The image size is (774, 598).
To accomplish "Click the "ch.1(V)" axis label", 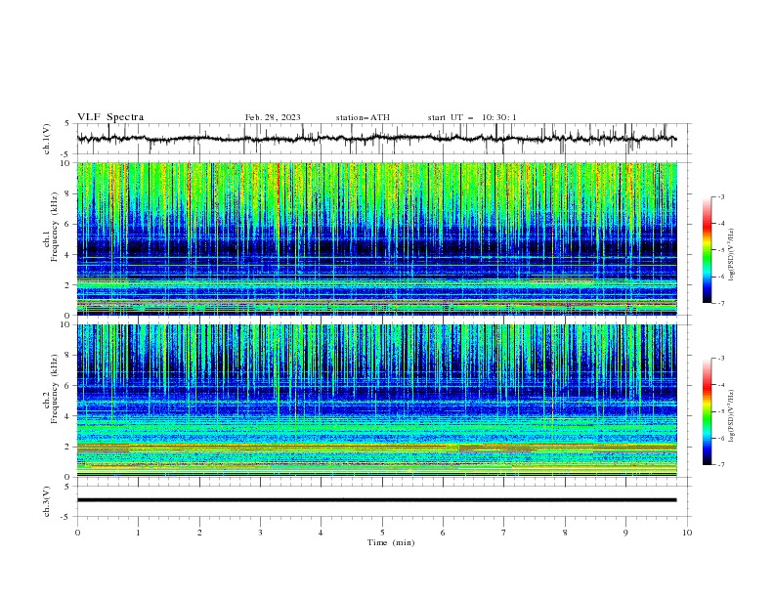I will (x=47, y=139).
